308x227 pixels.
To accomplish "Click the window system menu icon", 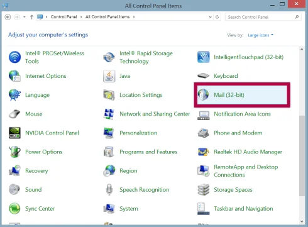I will pyautogui.click(x=4, y=6).
